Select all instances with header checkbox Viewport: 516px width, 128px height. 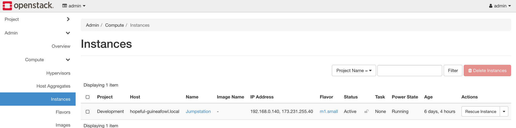coord(88,97)
